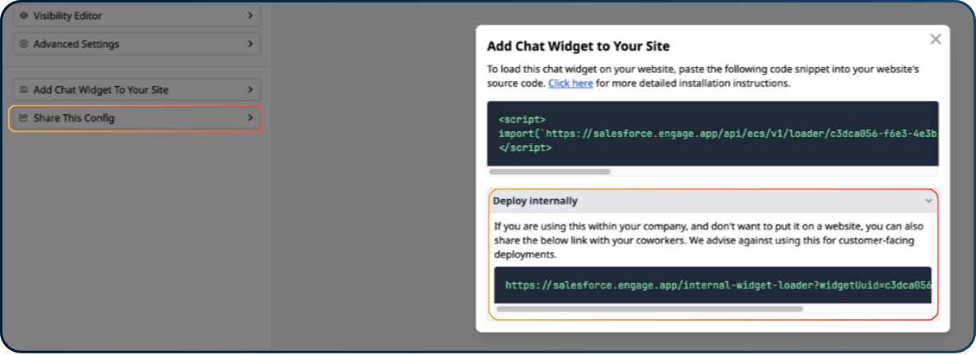The image size is (976, 355).
Task: Collapse the Deploy internally section arrow
Action: [x=928, y=201]
